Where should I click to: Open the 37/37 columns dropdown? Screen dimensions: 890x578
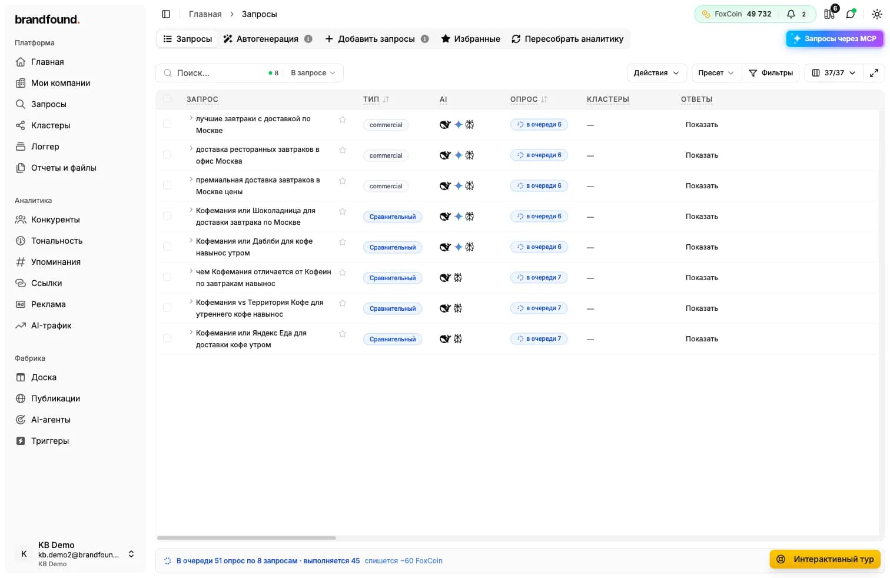pos(833,73)
